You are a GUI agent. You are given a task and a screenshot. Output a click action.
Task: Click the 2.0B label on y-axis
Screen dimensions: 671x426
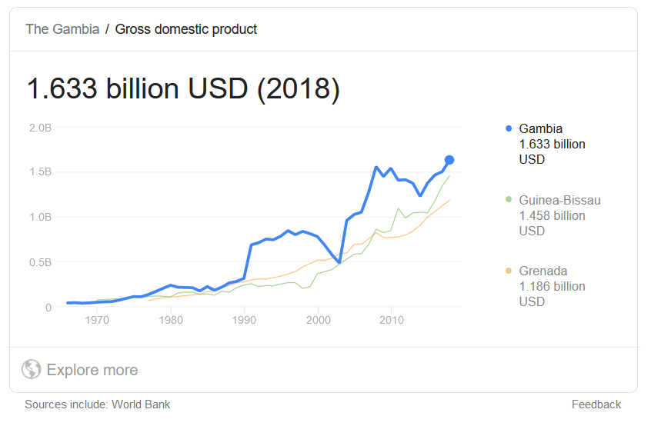coord(40,128)
